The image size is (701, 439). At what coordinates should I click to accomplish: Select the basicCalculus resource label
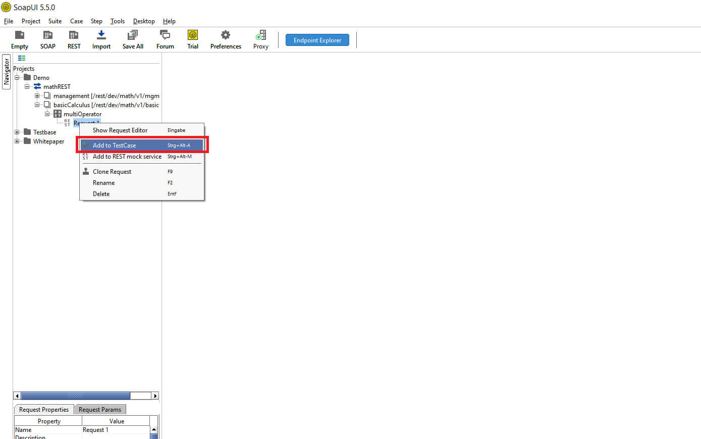point(106,105)
